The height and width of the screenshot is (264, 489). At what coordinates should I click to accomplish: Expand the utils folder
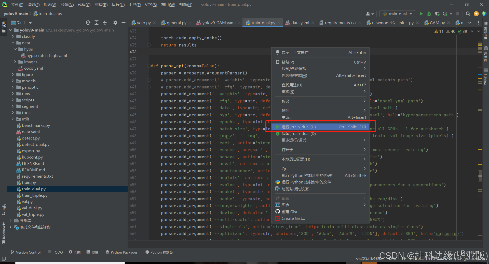pos(13,119)
